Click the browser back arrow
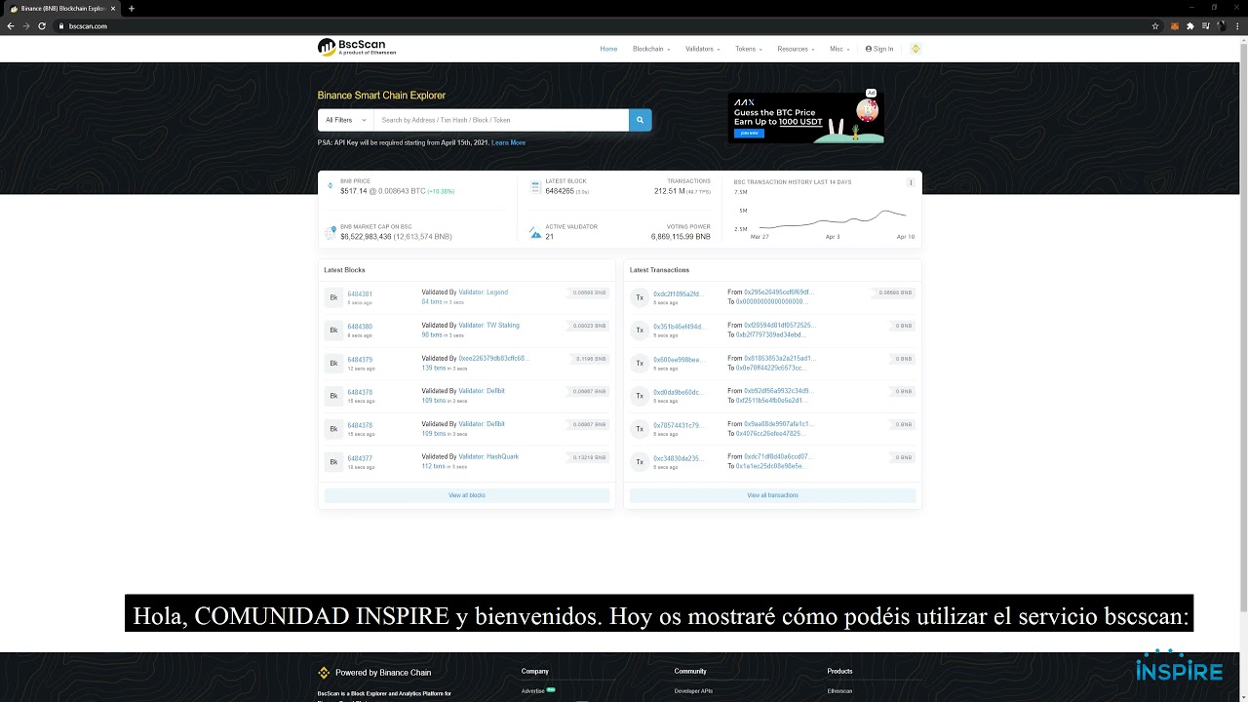The width and height of the screenshot is (1248, 702). coord(11,26)
